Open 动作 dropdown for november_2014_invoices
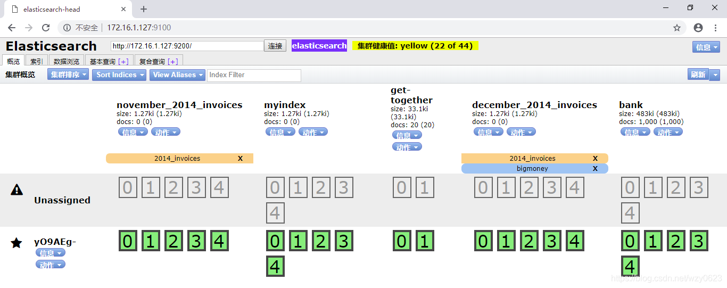 pos(166,132)
